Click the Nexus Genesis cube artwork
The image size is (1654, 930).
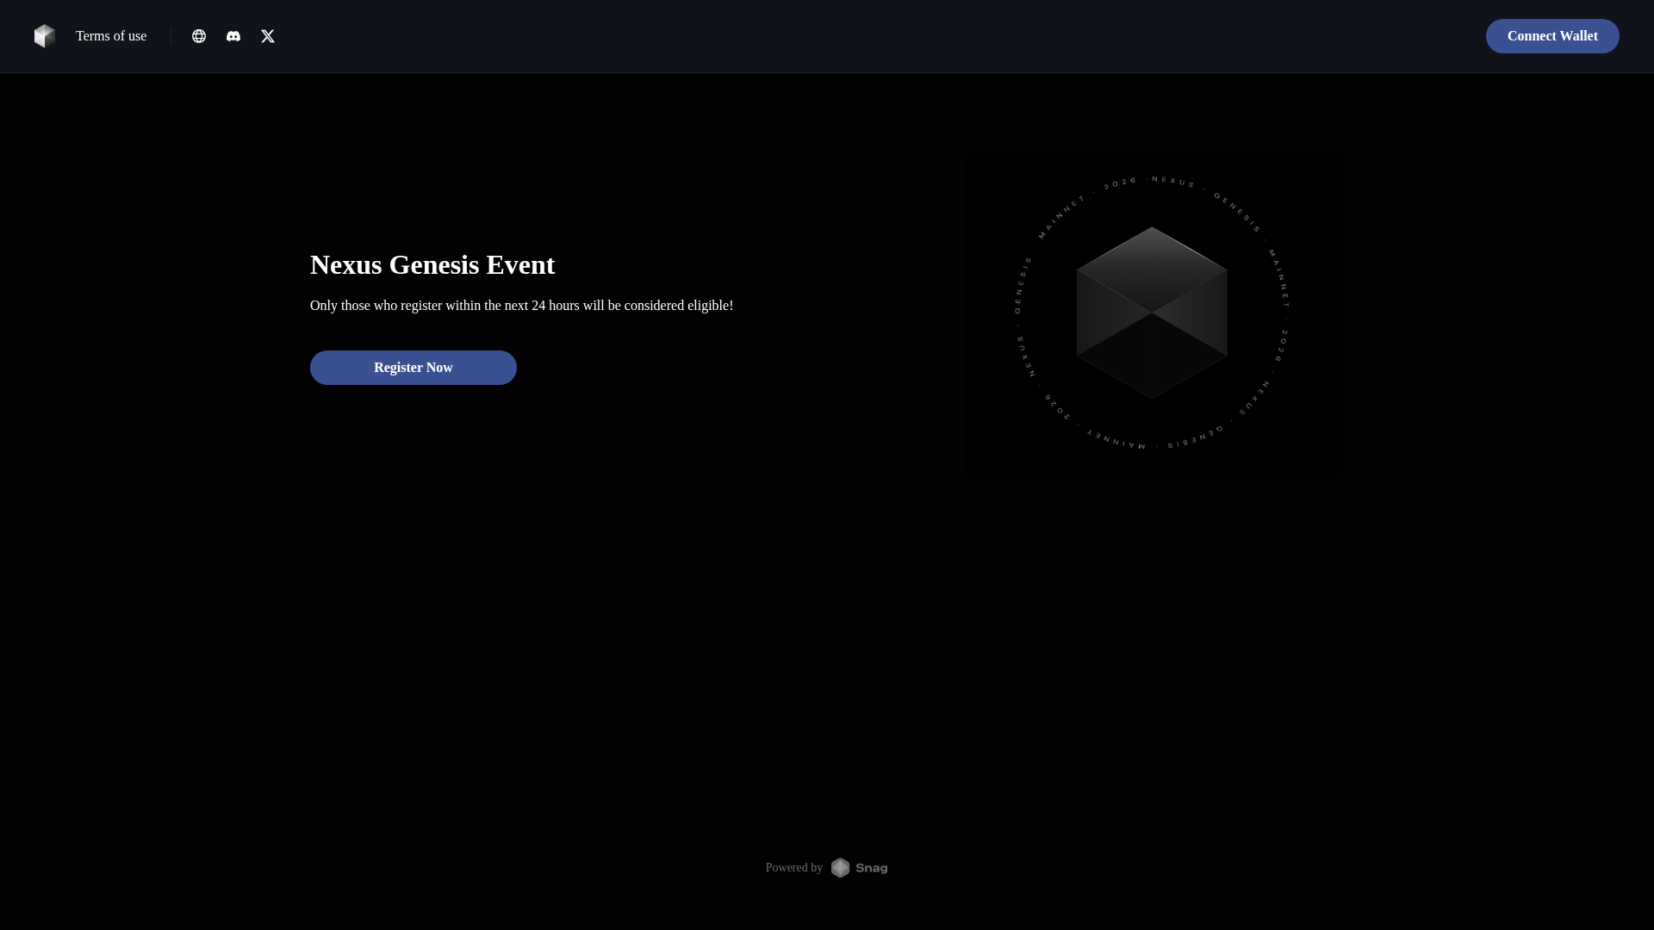(x=1154, y=314)
